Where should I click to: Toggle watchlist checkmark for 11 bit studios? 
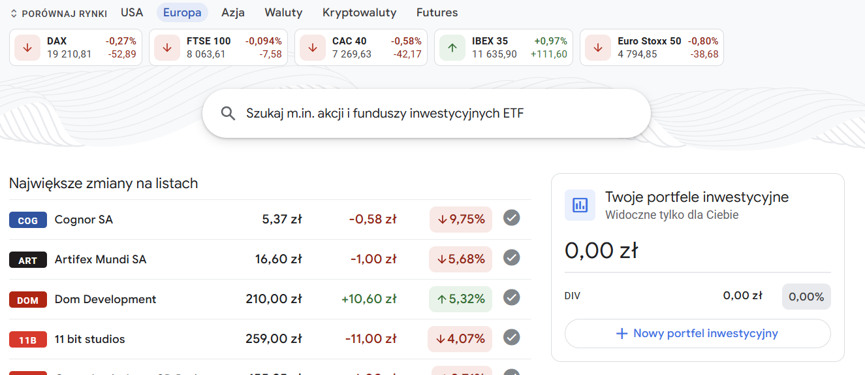tap(512, 338)
